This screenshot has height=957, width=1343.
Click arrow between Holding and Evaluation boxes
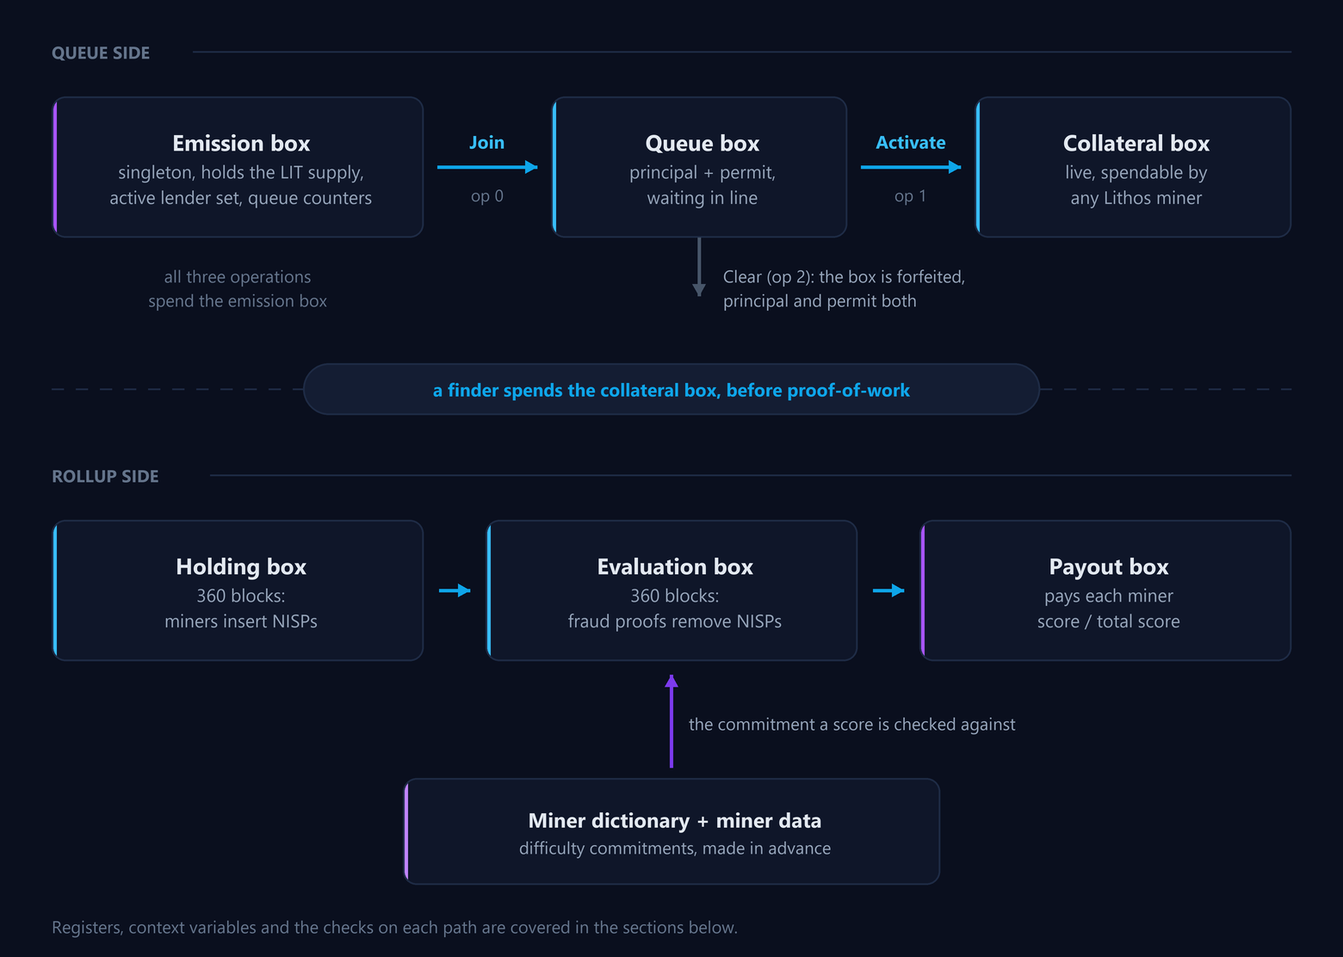click(x=455, y=590)
